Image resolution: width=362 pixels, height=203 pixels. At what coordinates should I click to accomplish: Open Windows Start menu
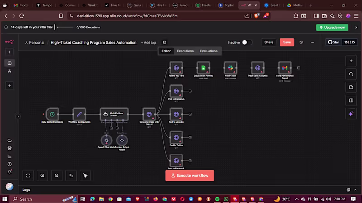[x=5, y=199]
